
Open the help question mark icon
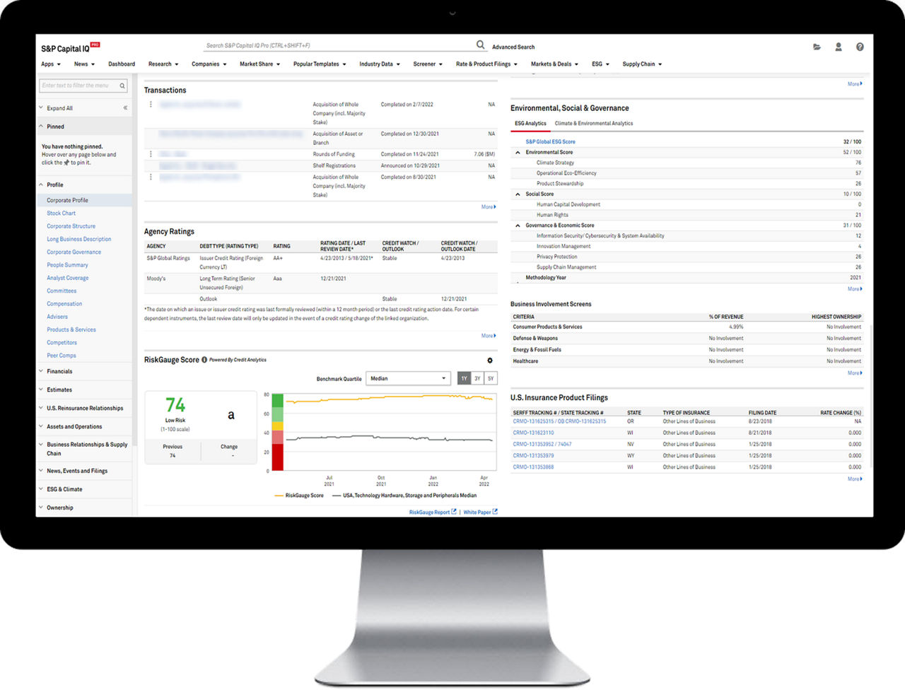tap(860, 47)
